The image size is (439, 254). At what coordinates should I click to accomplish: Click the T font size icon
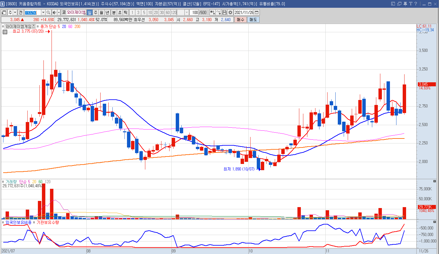[410, 4]
